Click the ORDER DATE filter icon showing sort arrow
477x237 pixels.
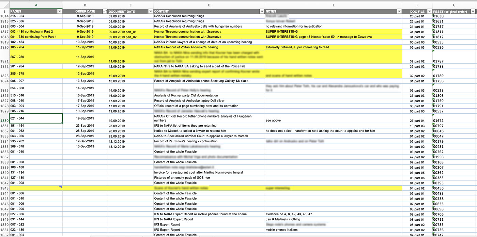pyautogui.click(x=105, y=11)
